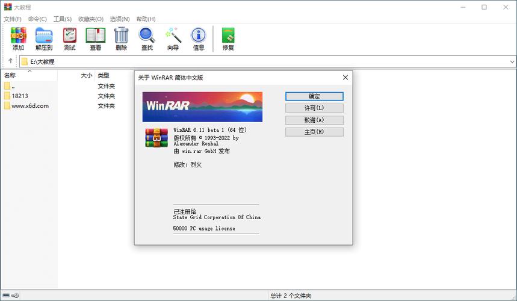Image resolution: width=517 pixels, height=301 pixels.
Task: Sort by Name (名称) column header
Action: (x=10, y=75)
